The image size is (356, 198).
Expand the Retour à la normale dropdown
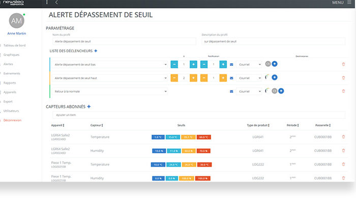(x=110, y=91)
